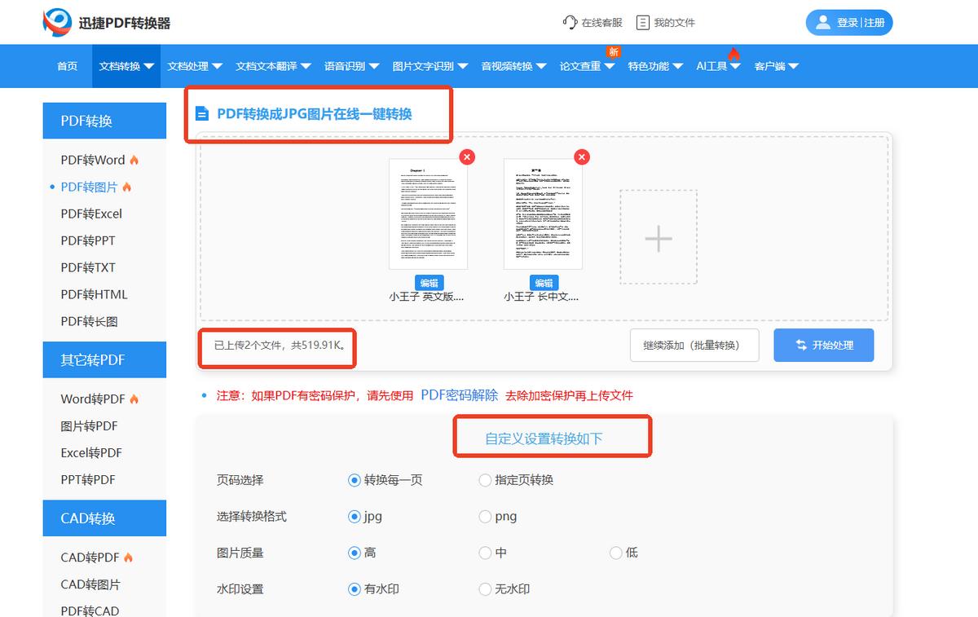Select the 指定页转换 radio option

(x=485, y=480)
